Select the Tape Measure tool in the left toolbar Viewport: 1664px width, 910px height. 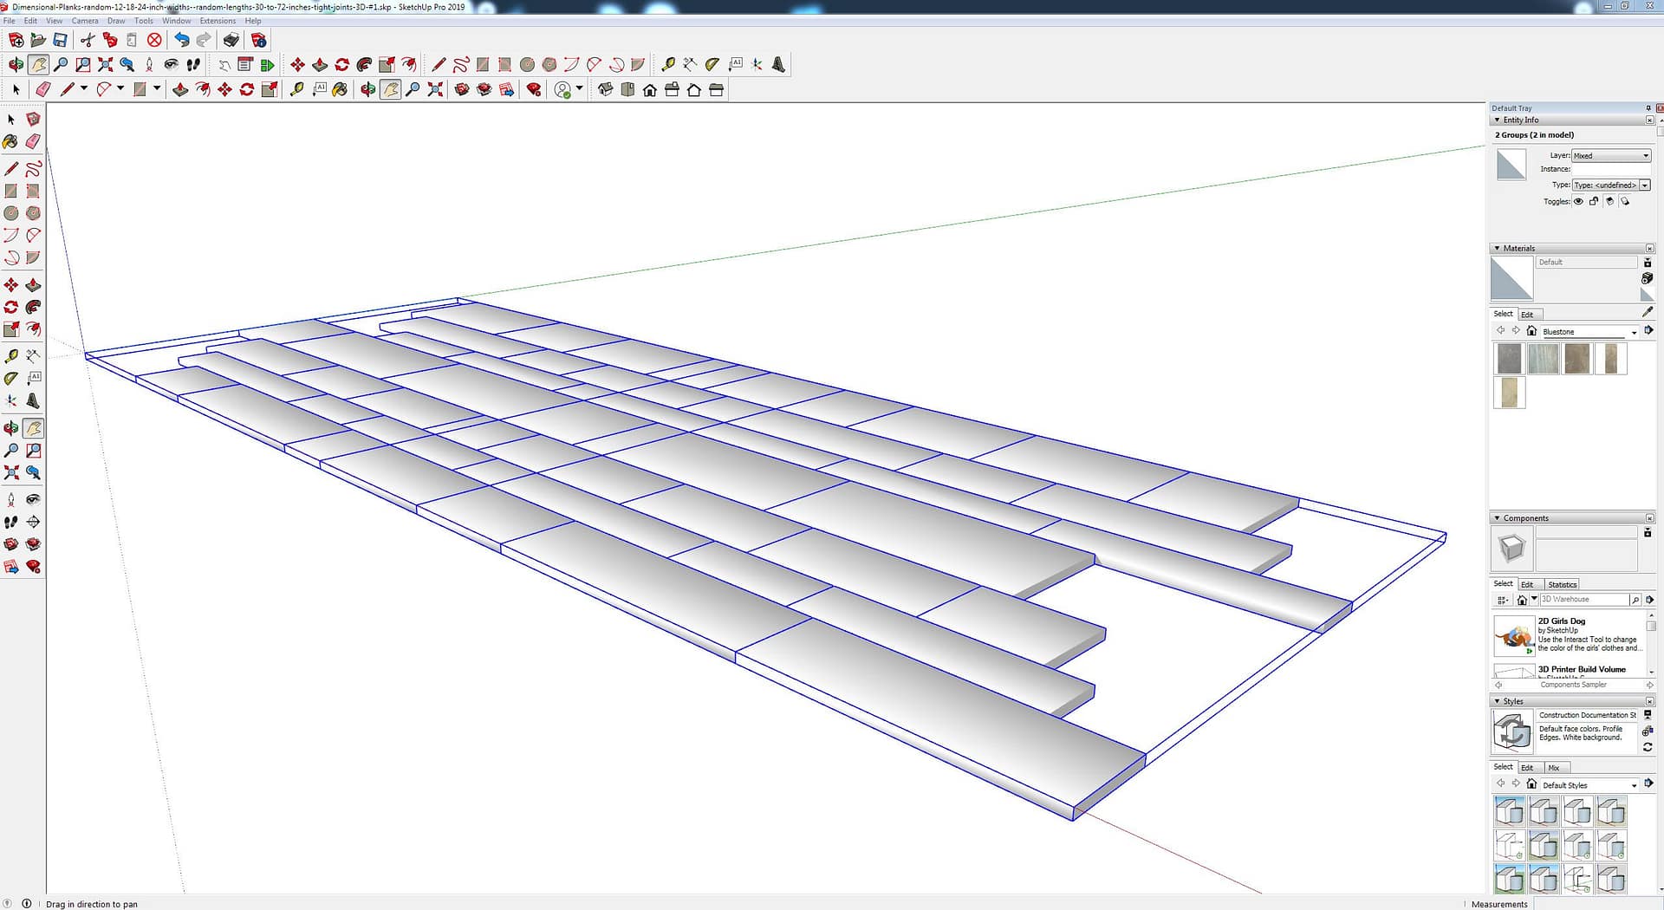(x=10, y=356)
